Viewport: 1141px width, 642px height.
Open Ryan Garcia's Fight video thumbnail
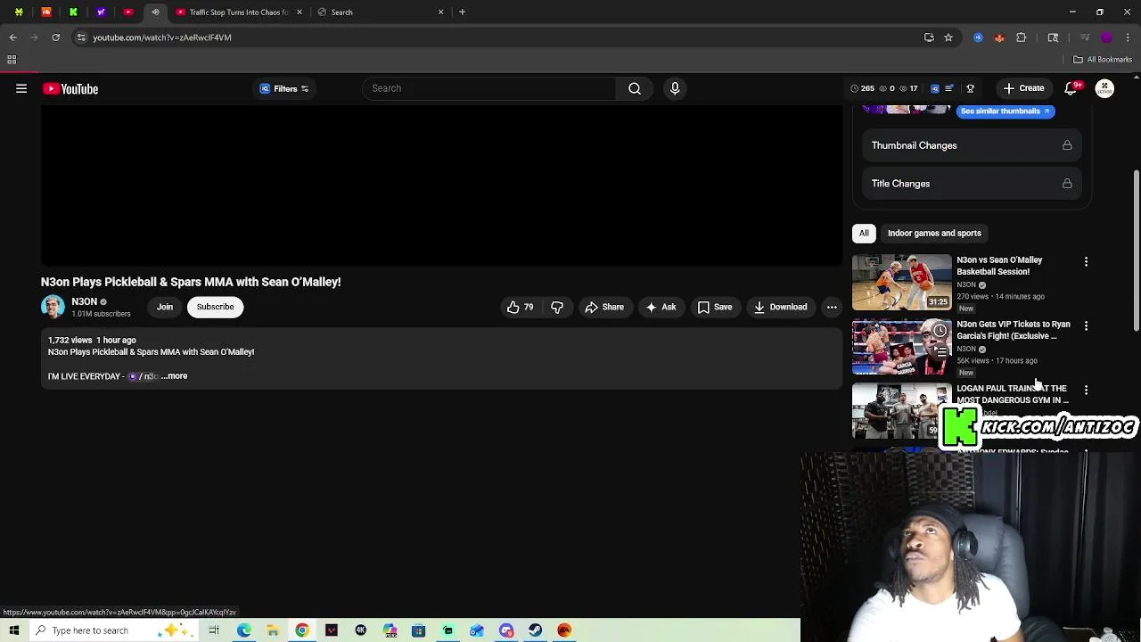[902, 347]
